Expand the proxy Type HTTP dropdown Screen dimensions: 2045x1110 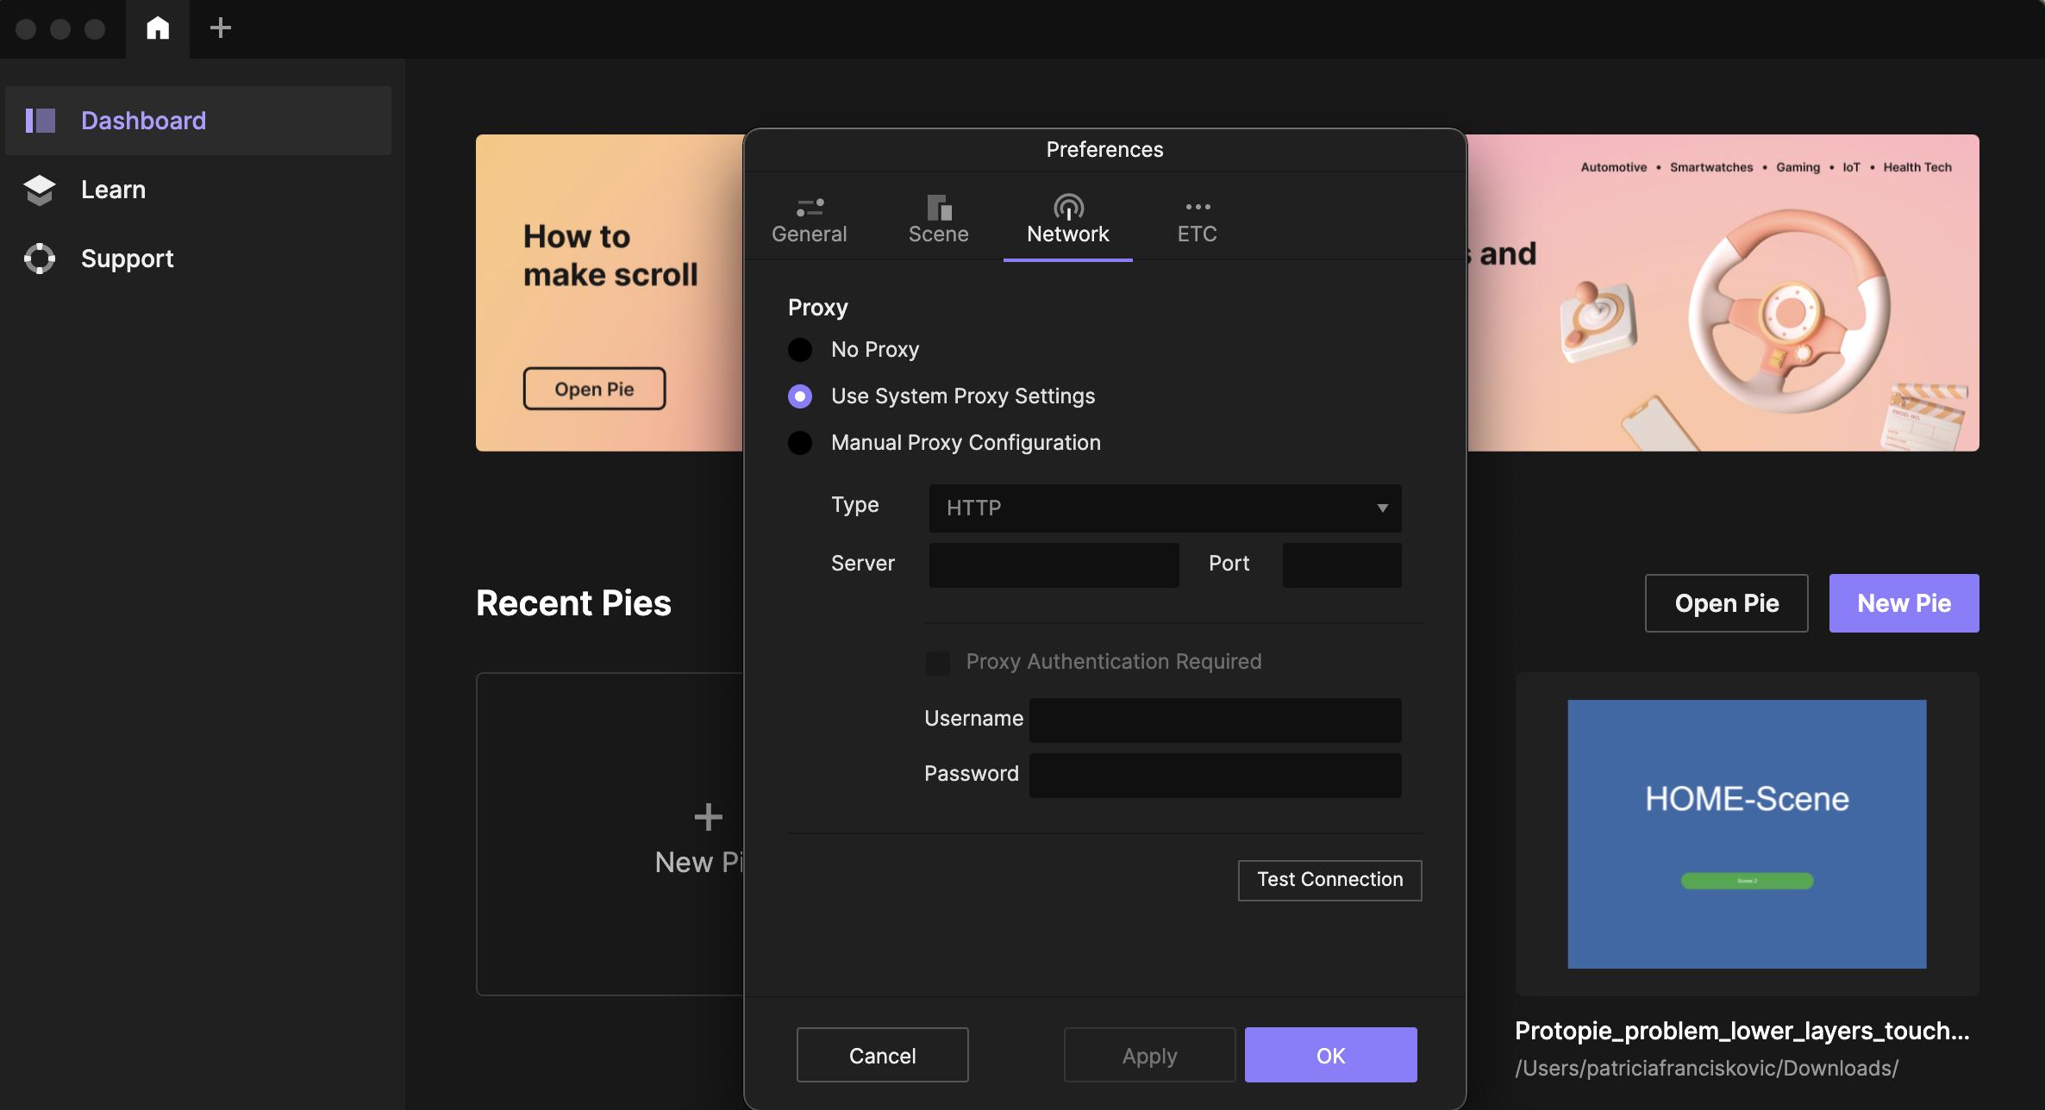(x=1165, y=508)
